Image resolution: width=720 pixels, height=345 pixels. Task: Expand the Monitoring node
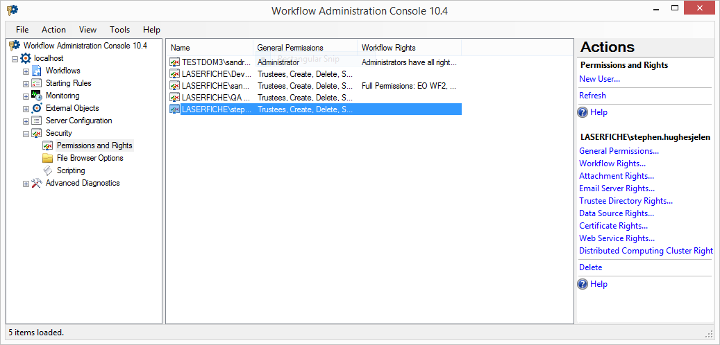26,96
